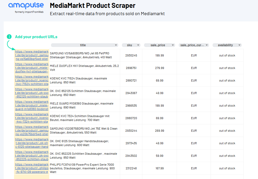Screen dimensions: 258x179
Task: Open the koenic-kvc-71524 product URL link
Action: [32, 80]
